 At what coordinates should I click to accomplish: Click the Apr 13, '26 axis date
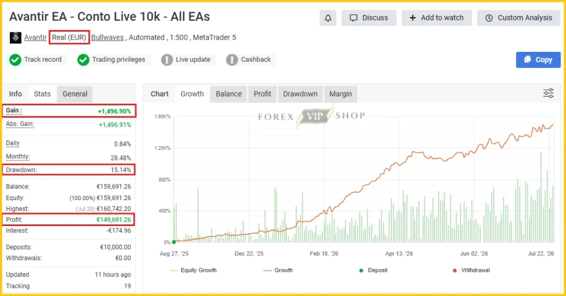click(x=399, y=254)
